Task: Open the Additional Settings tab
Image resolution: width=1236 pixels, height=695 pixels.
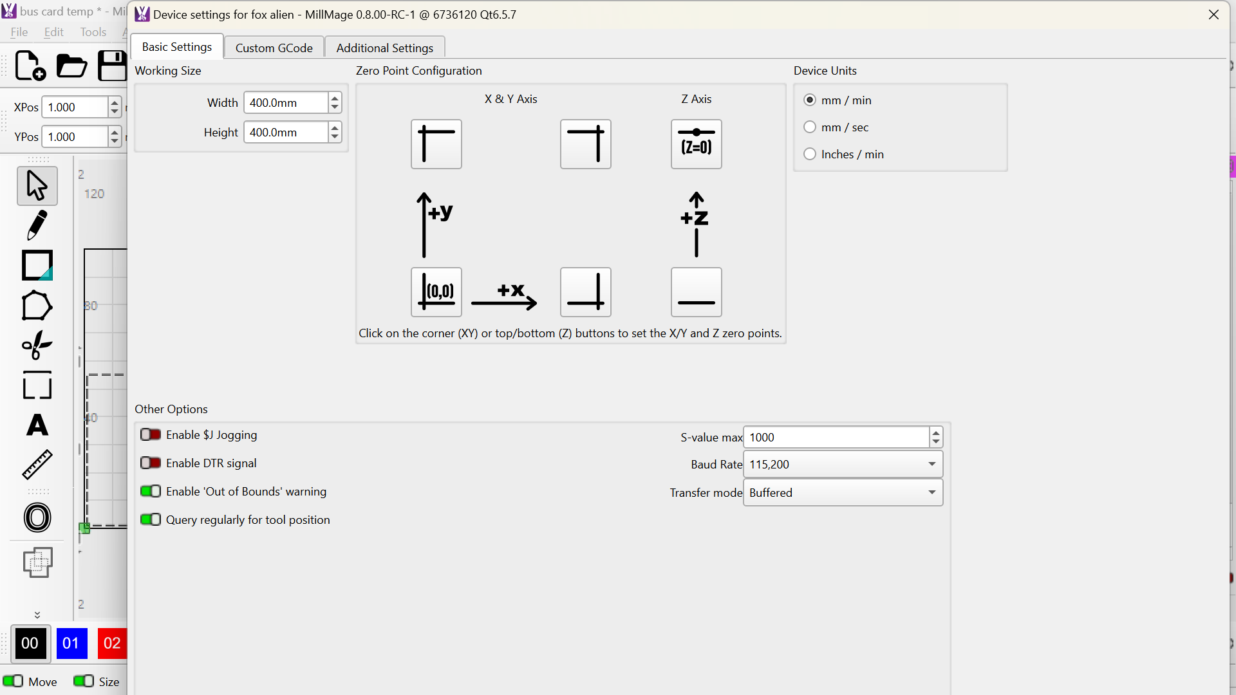Action: click(x=384, y=48)
